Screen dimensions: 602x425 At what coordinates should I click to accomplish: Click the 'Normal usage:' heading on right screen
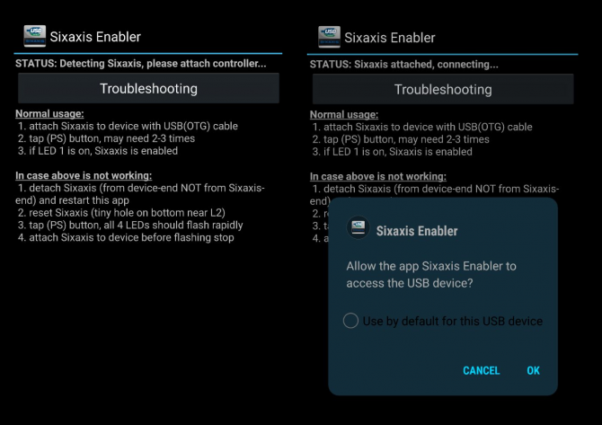click(344, 114)
